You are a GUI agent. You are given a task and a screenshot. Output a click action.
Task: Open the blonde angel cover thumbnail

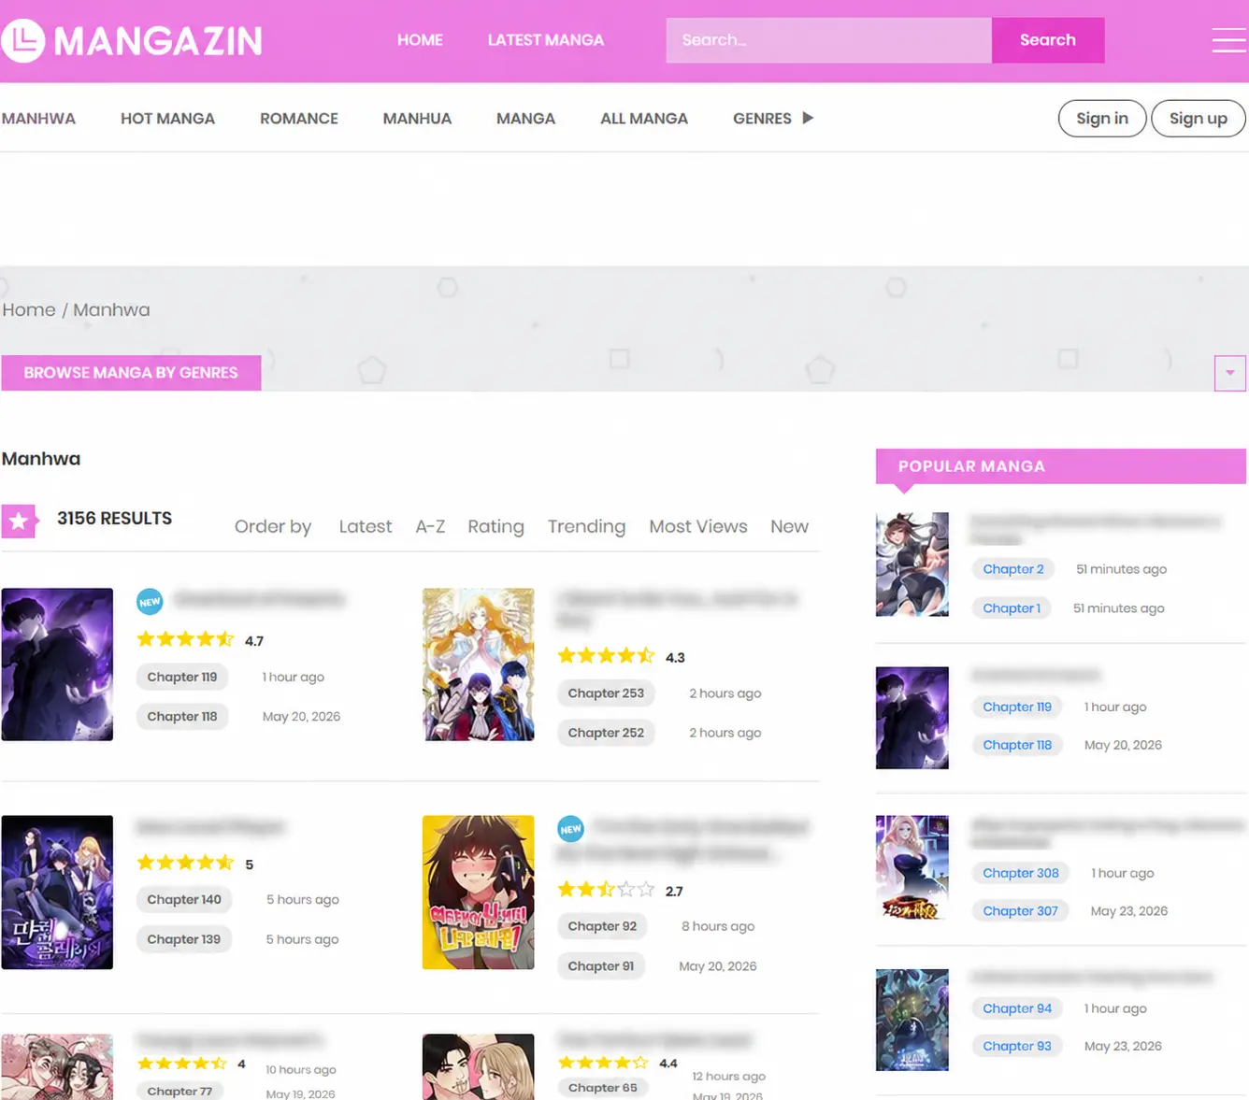point(478,664)
